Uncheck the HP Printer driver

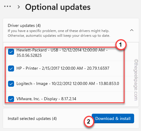coord(11,68)
